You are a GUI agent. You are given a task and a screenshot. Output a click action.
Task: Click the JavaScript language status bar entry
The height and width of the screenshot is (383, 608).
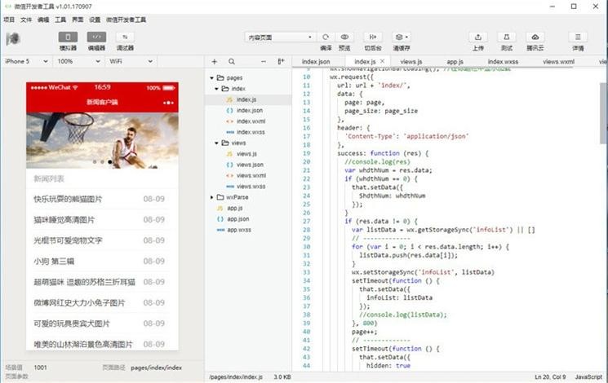tap(588, 376)
